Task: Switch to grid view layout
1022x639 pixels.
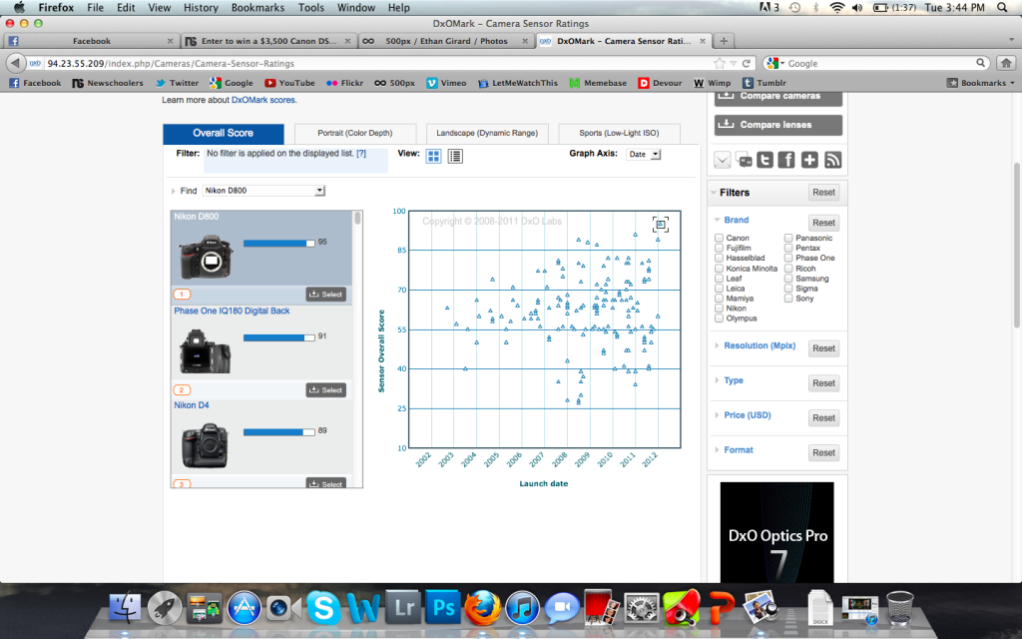Action: tap(433, 156)
